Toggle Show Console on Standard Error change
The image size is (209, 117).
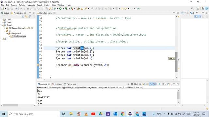click(x=154, y=84)
